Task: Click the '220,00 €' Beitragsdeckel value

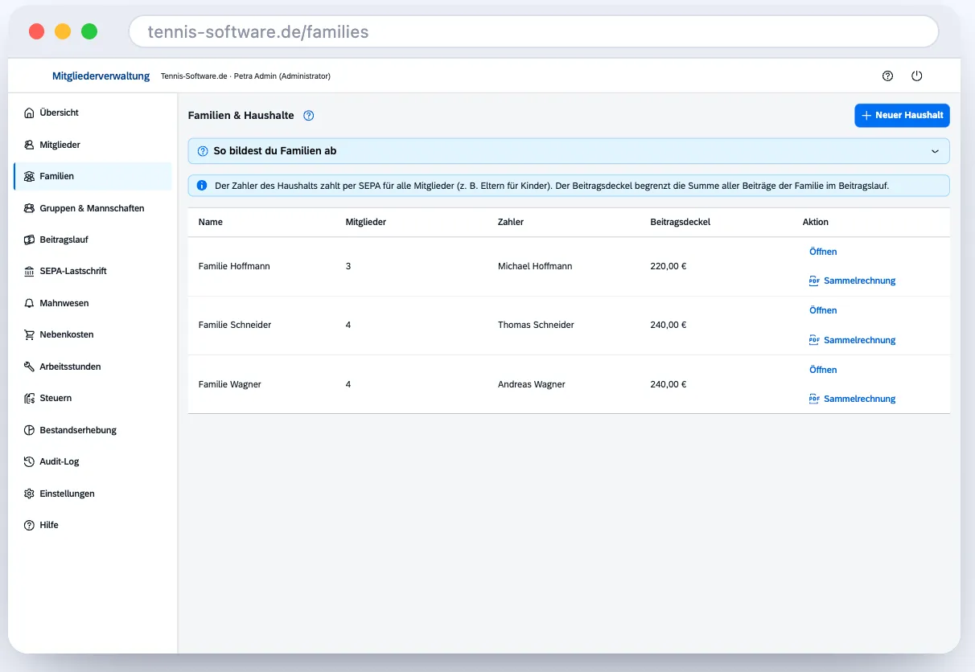Action: pyautogui.click(x=669, y=266)
